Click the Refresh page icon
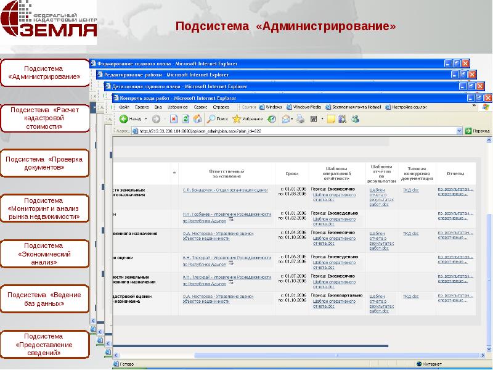The height and width of the screenshot is (370, 493). pyautogui.click(x=185, y=118)
